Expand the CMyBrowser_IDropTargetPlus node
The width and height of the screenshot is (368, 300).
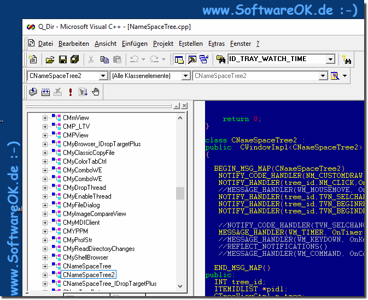[x=45, y=144]
